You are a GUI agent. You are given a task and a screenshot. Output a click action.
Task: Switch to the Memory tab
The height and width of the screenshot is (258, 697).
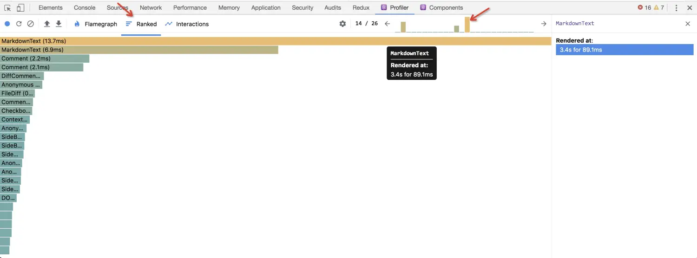[229, 8]
